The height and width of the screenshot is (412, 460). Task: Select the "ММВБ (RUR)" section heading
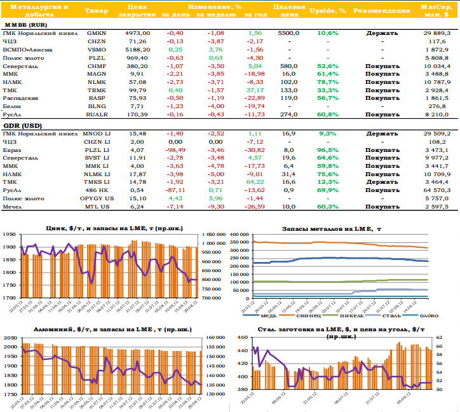27,24
